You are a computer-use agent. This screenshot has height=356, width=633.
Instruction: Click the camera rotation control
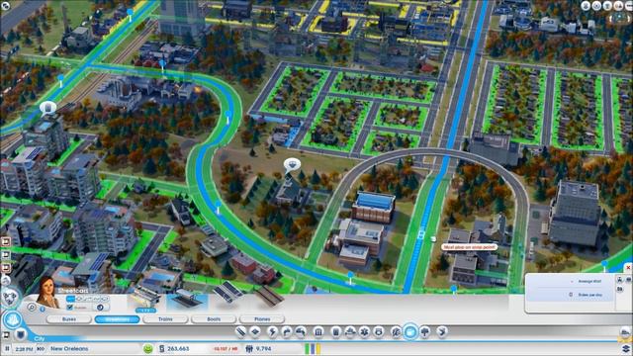[619, 18]
